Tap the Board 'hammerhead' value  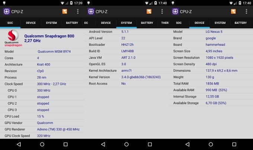tap(215, 45)
